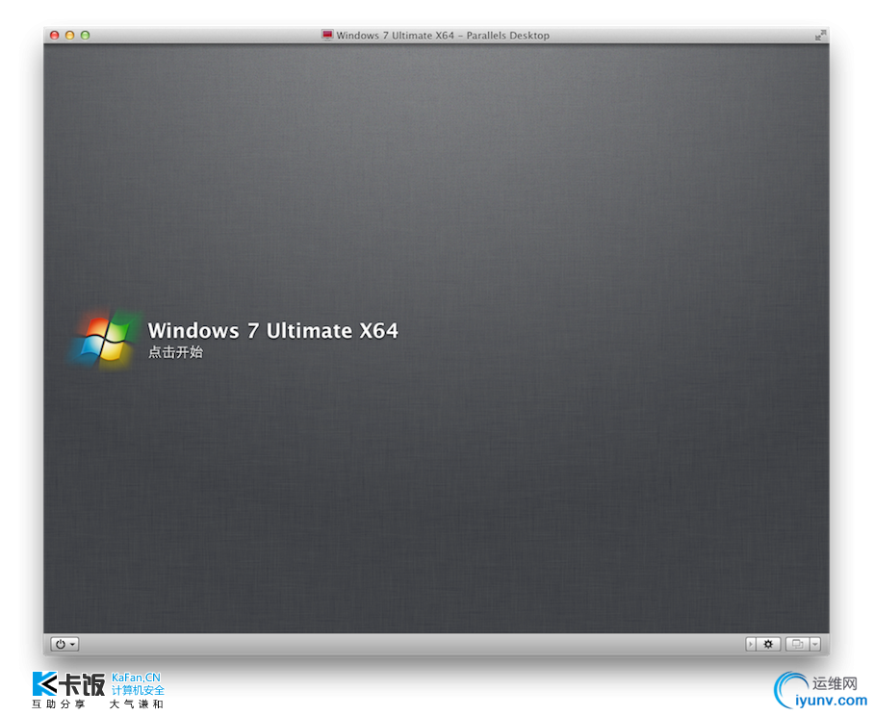Viewport: 873px width, 716px height.
Task: Zoom the window with the green button
Action: click(x=86, y=35)
